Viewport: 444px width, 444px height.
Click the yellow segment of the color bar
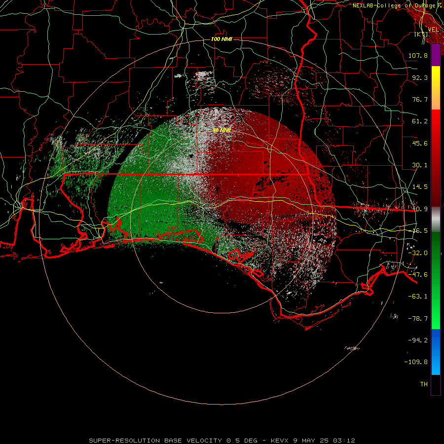tap(436, 77)
